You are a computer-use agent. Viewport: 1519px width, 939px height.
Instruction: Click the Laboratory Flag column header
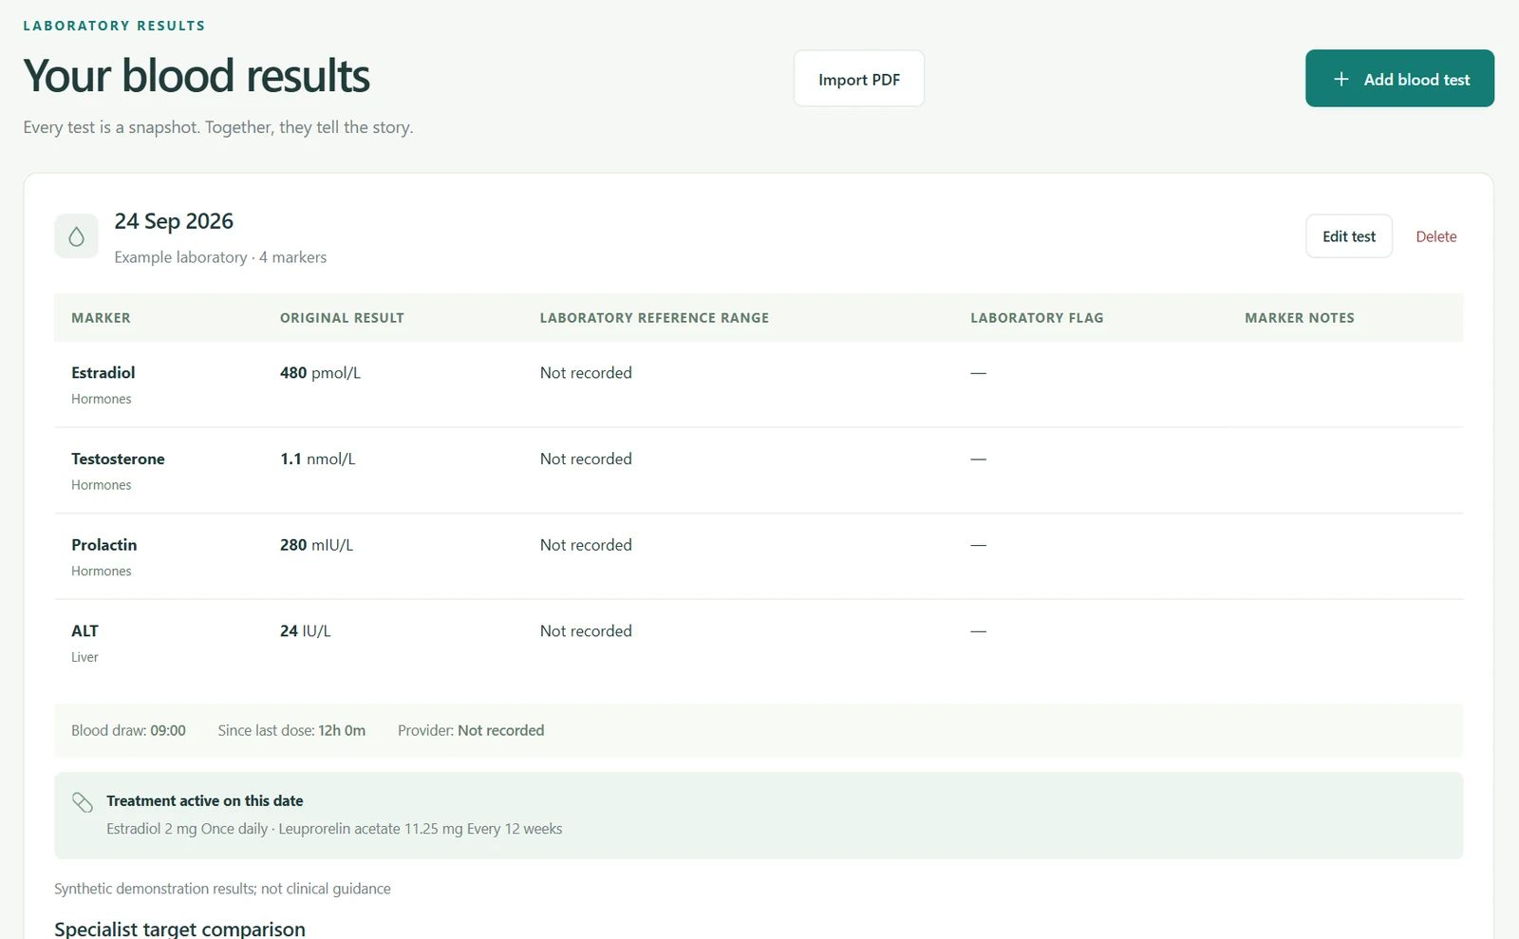1037,318
